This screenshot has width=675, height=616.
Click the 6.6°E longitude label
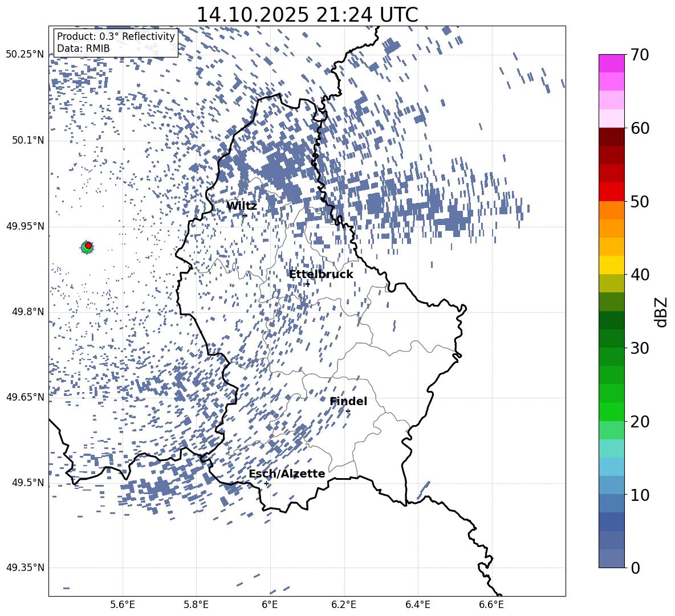click(x=491, y=605)
